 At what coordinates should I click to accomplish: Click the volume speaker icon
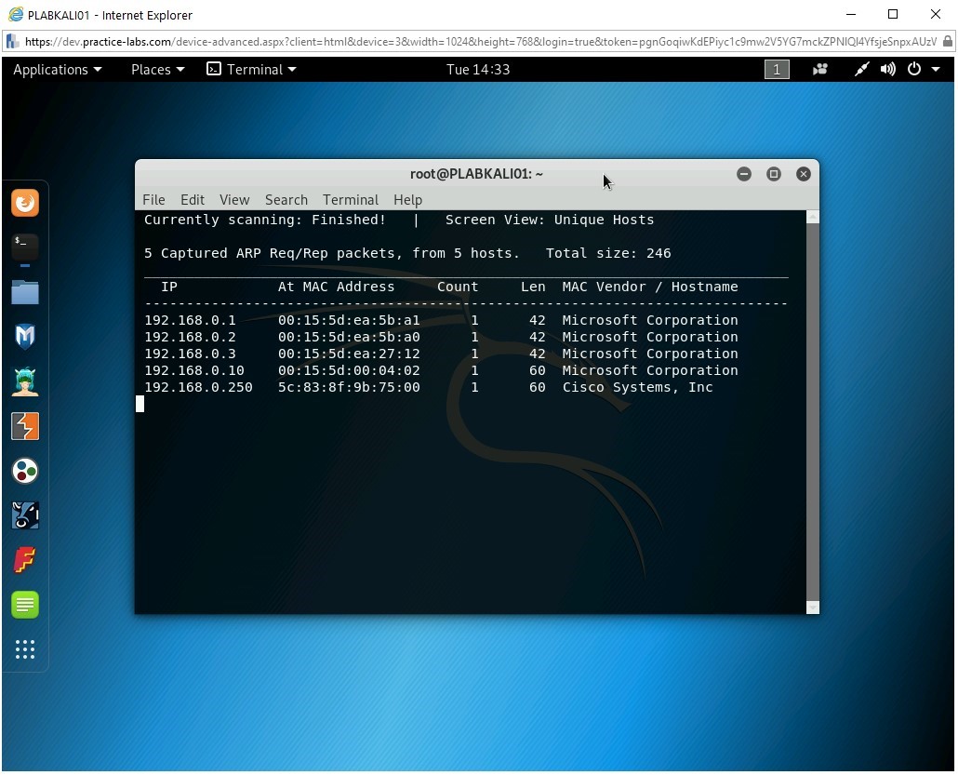[x=888, y=70]
